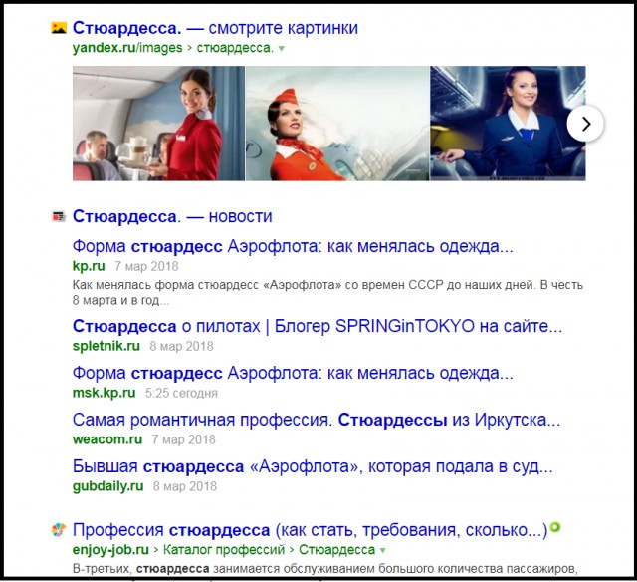
Task: Click the kp.ru source link
Action: pyautogui.click(x=89, y=266)
